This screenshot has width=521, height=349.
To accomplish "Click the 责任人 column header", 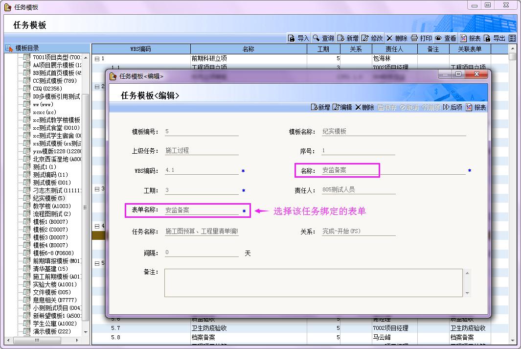I will (x=394, y=49).
